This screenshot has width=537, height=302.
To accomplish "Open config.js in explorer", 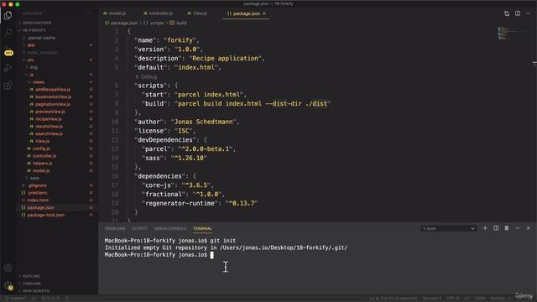I will coord(41,148).
